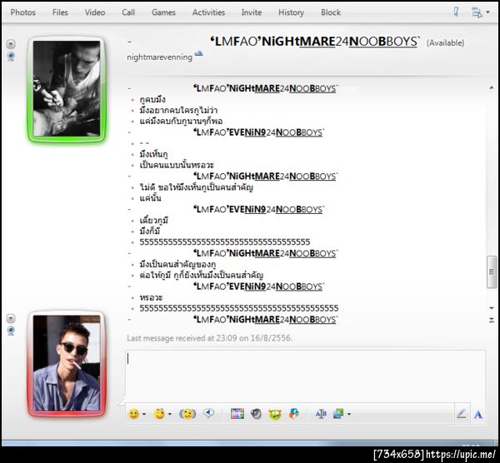Click the show menu icon at top right

tap(477, 12)
